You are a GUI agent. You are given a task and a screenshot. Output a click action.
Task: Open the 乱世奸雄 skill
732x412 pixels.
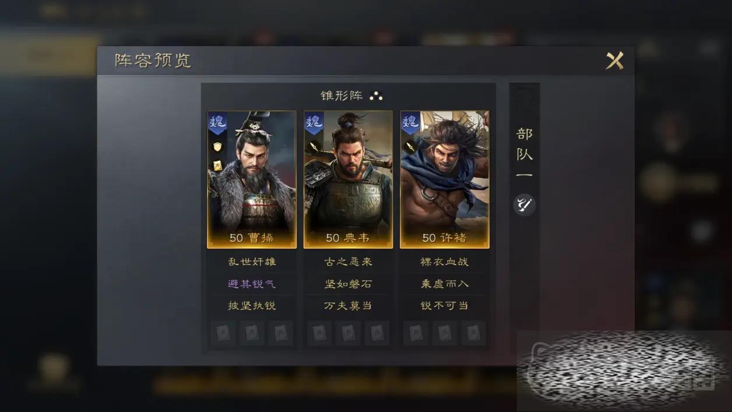point(252,262)
